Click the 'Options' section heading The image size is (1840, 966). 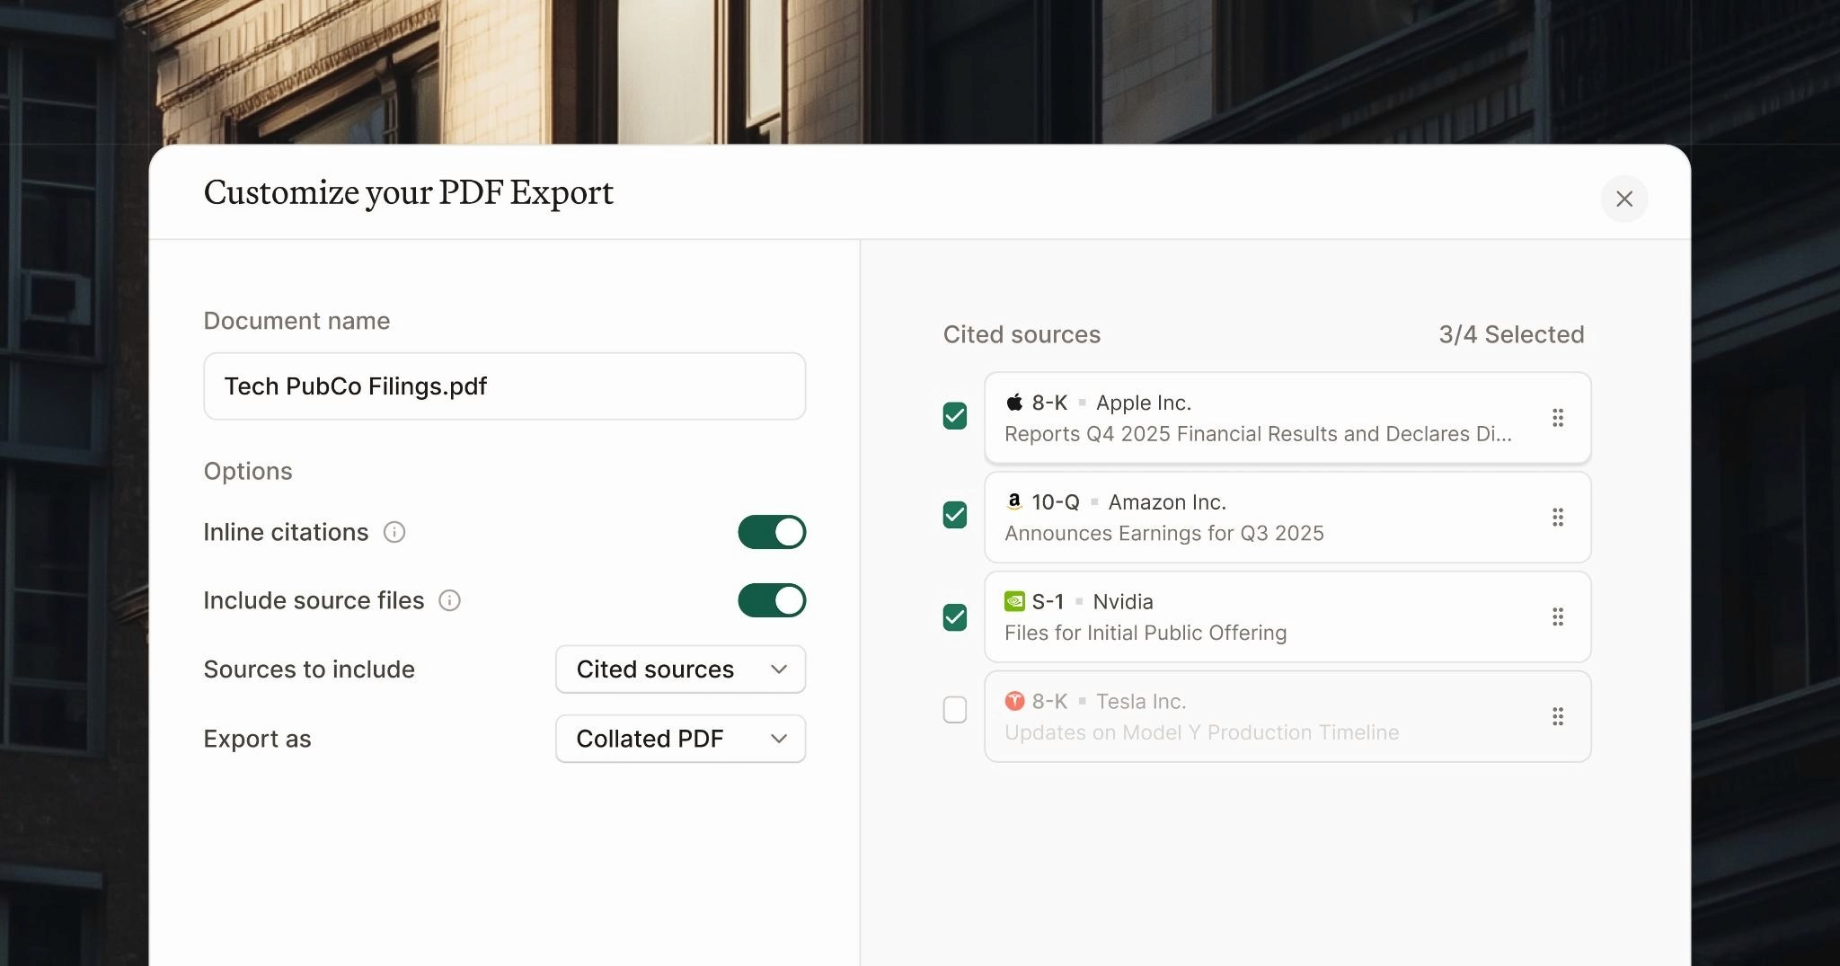[248, 471]
